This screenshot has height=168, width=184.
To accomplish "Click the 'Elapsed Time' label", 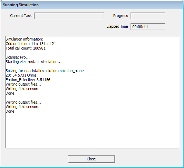I will pos(117,26).
